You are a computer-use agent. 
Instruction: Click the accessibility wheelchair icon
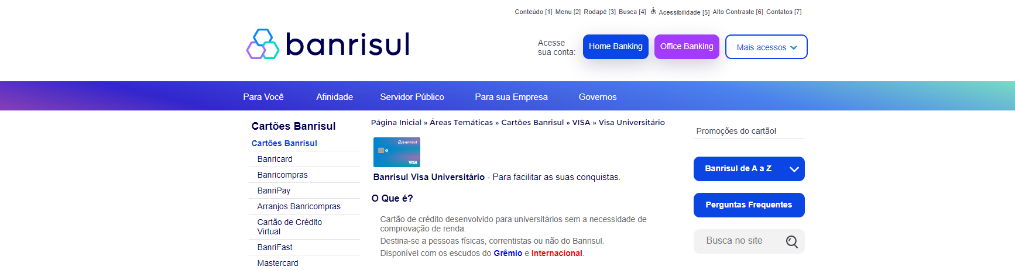[653, 11]
